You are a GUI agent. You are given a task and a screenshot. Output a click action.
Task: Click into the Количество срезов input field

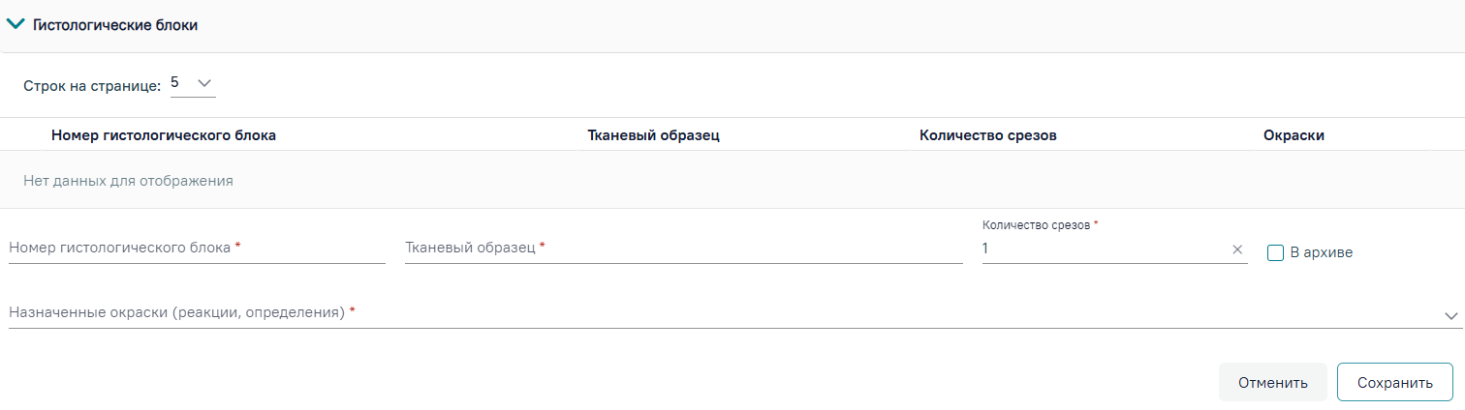click(x=1105, y=249)
